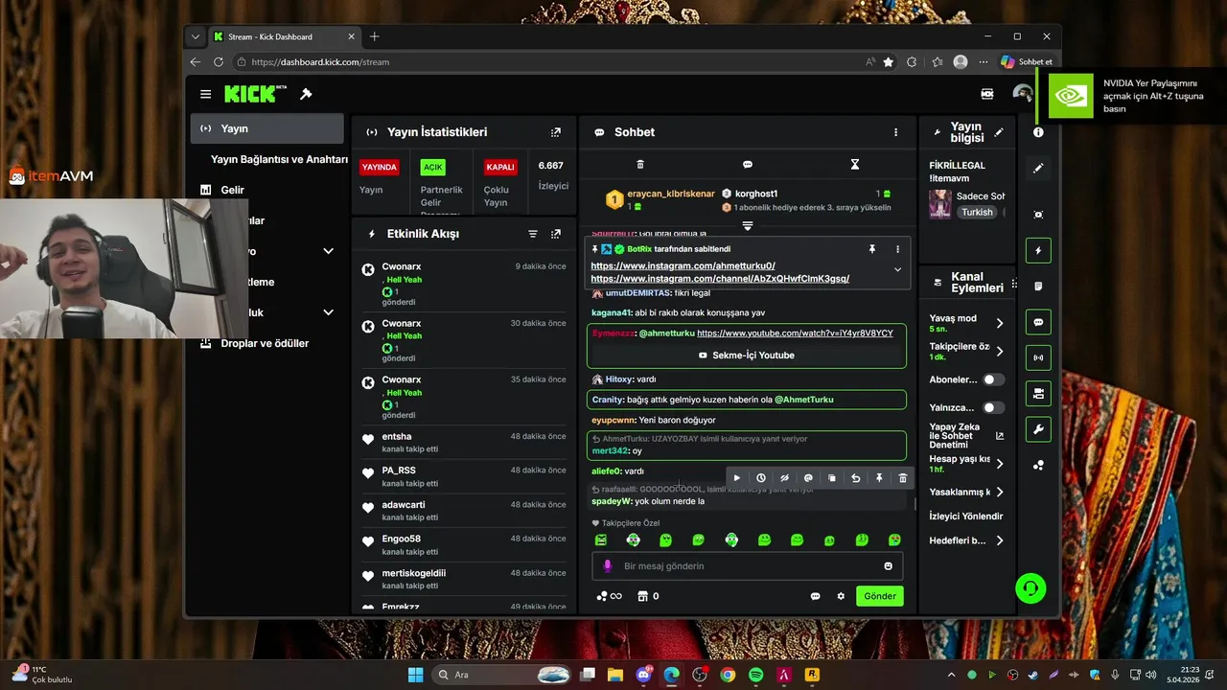Screen dimensions: 1227x690
Task: Click the wrench icon in right sidebar
Action: coord(1038,429)
